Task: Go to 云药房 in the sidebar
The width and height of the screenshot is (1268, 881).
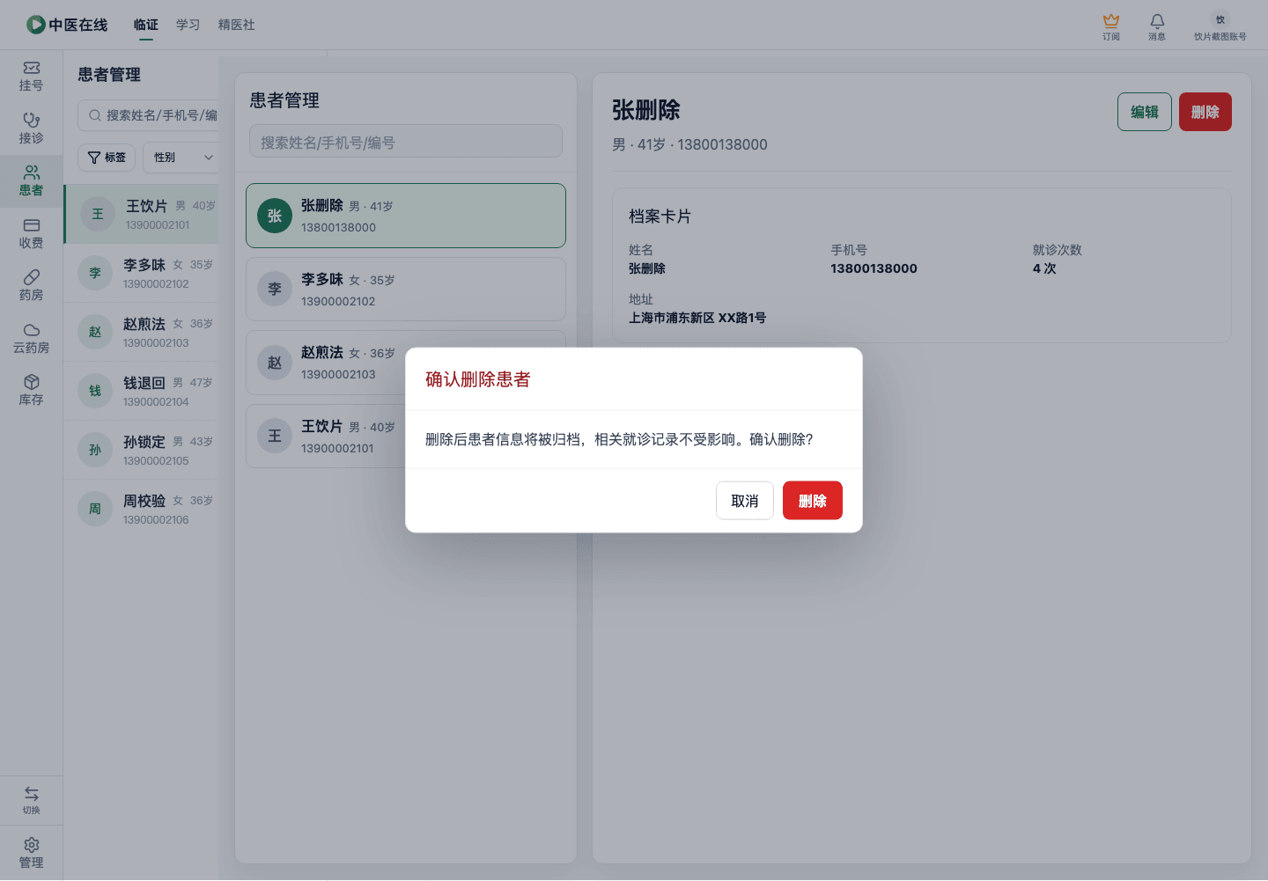Action: point(31,339)
